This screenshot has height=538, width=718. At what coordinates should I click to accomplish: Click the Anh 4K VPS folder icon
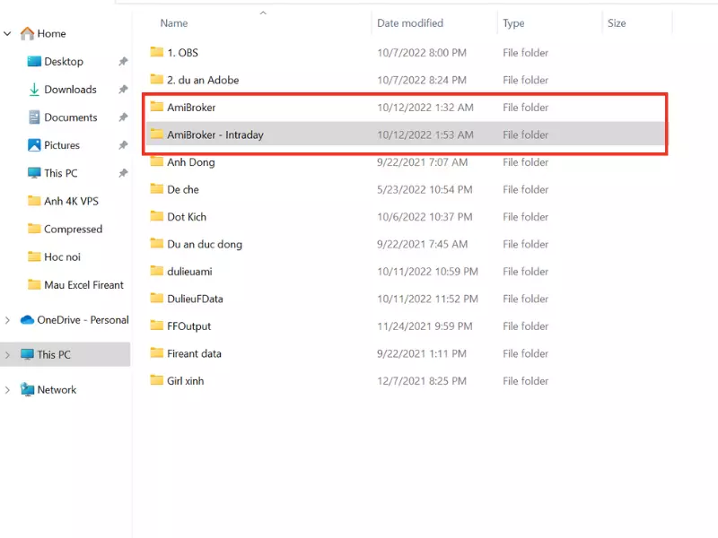(x=34, y=201)
